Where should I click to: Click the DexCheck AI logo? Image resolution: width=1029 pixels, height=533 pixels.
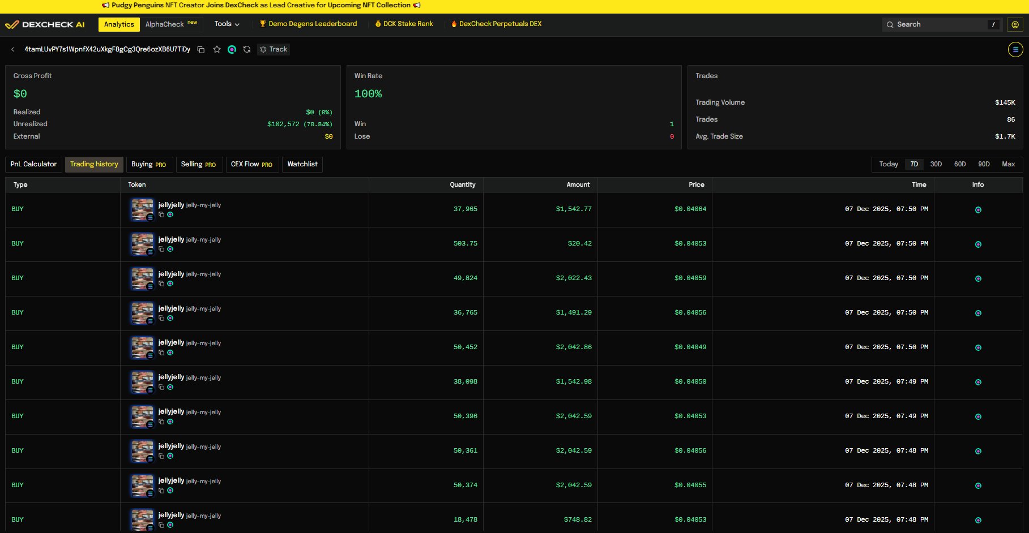click(x=45, y=24)
